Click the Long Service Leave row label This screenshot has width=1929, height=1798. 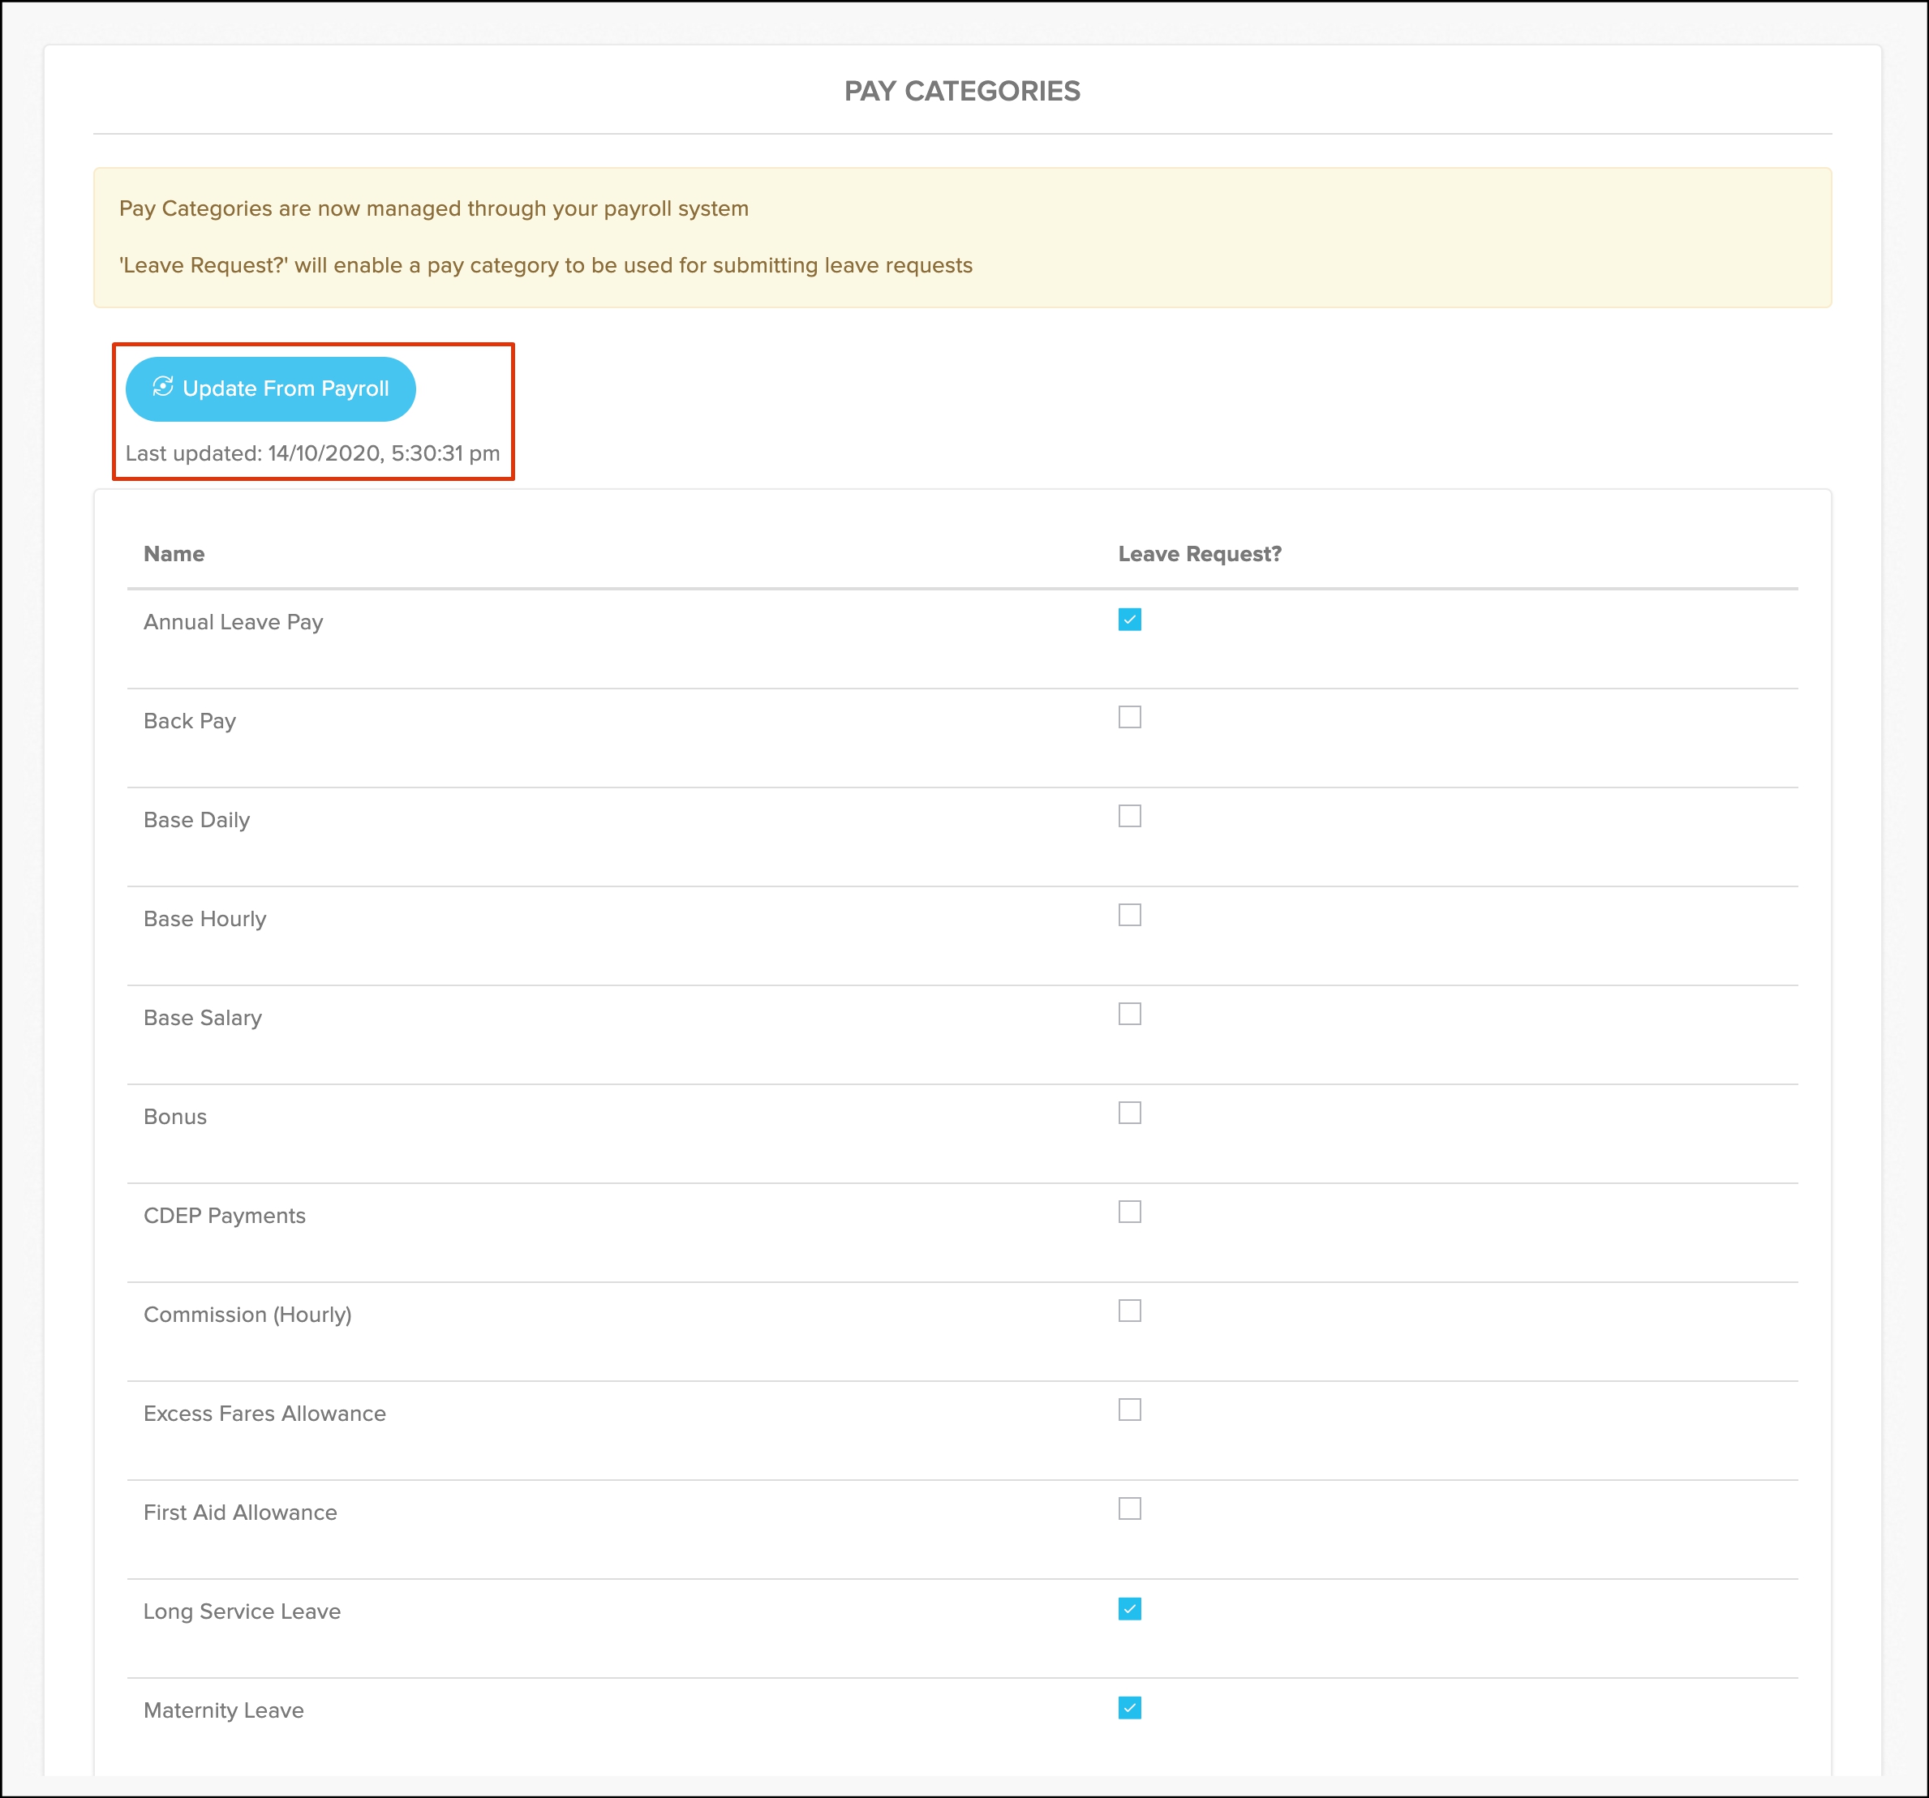click(x=242, y=1611)
